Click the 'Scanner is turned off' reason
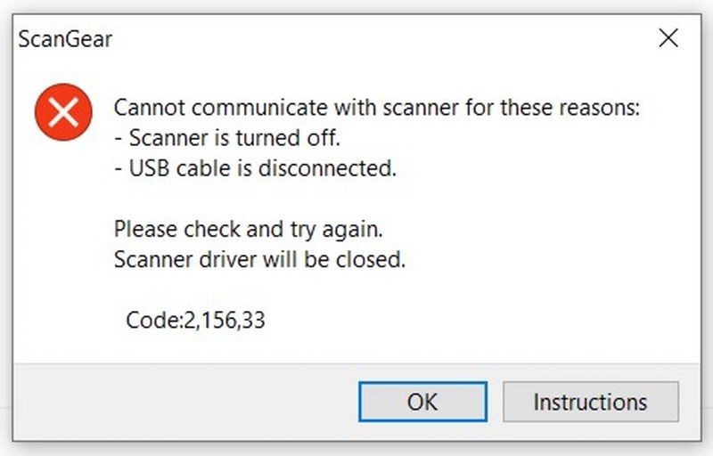 tap(227, 138)
